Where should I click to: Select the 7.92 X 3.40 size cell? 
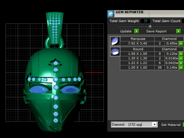(x=138, y=43)
